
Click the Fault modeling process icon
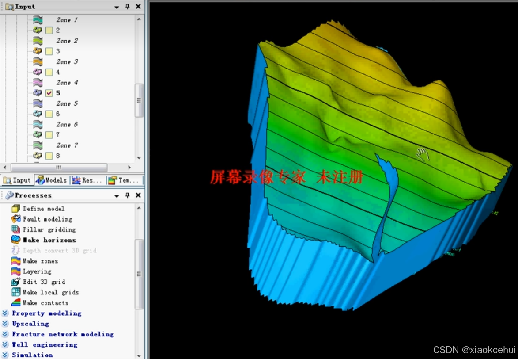(x=15, y=219)
